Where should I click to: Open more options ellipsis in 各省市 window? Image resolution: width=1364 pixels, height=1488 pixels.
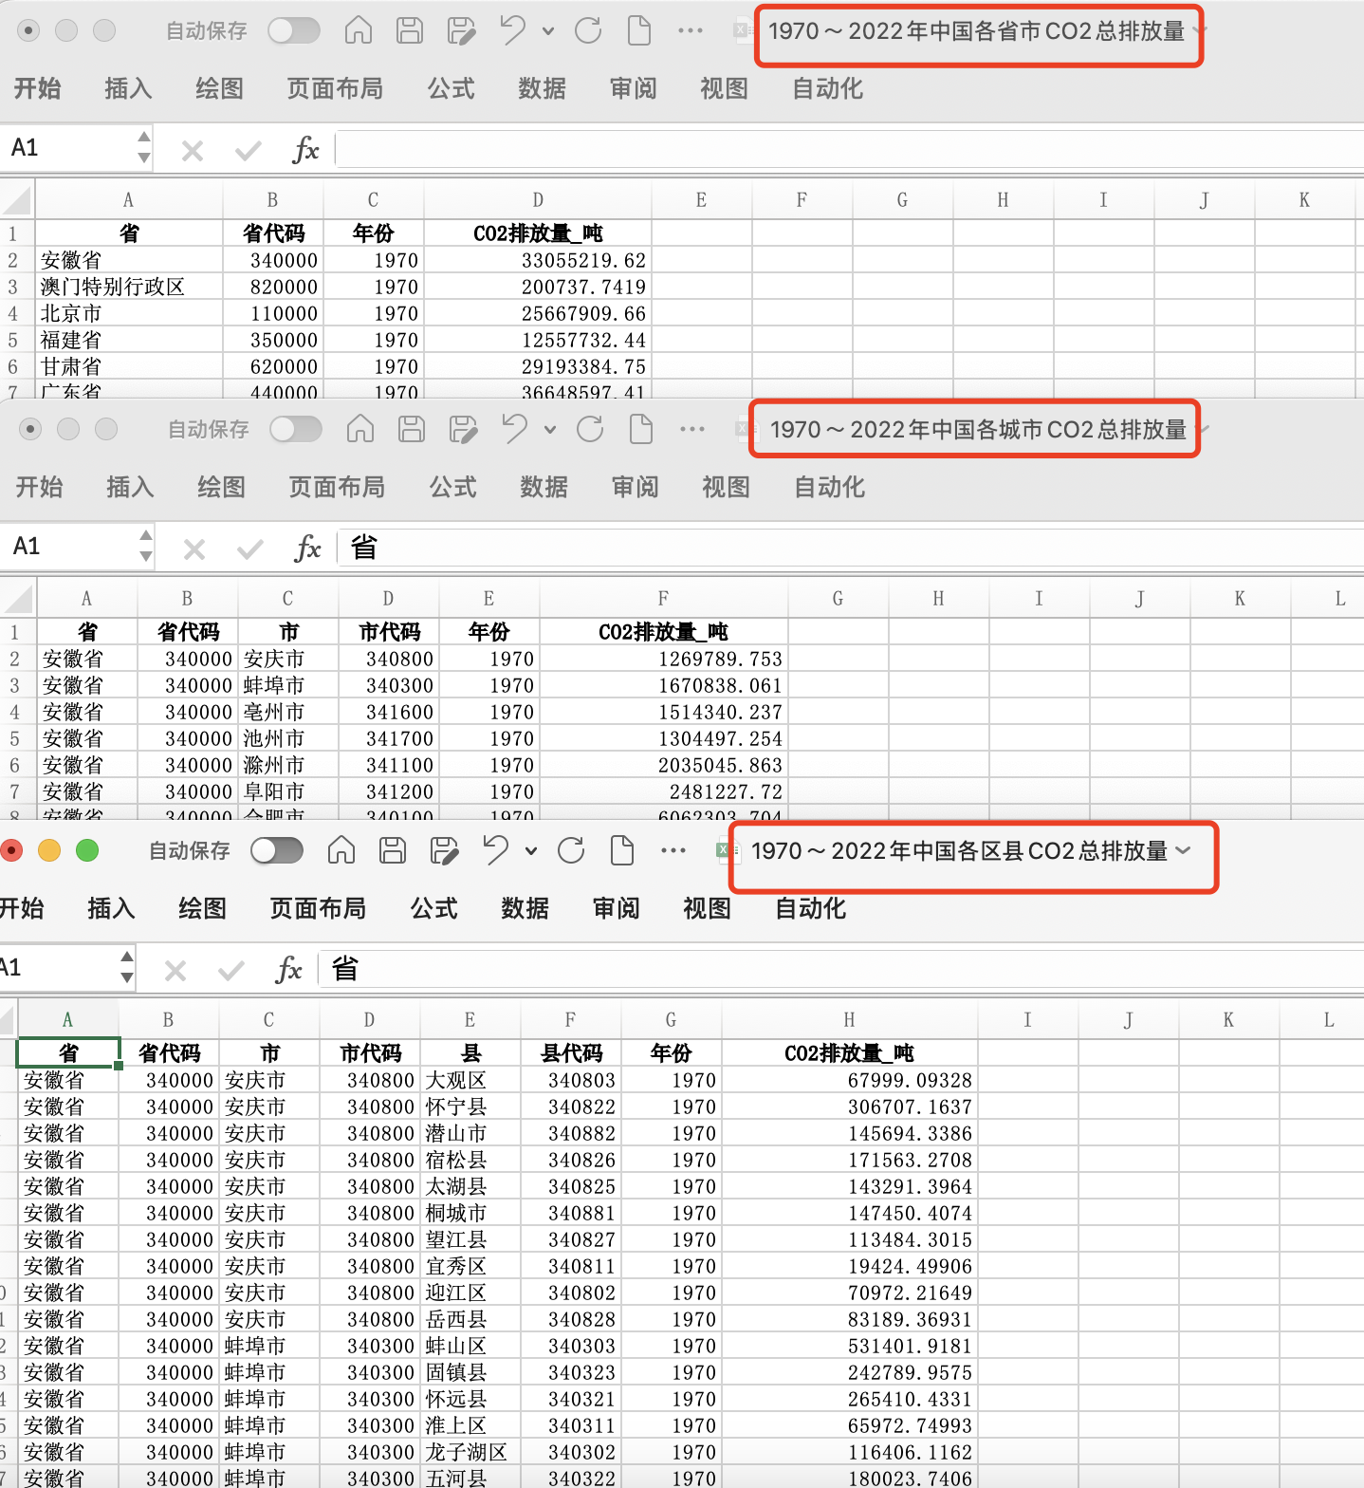pyautogui.click(x=691, y=31)
